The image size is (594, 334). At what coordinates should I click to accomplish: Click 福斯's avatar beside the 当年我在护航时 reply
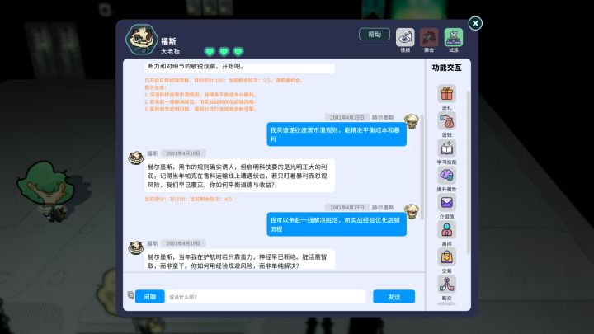coord(135,247)
